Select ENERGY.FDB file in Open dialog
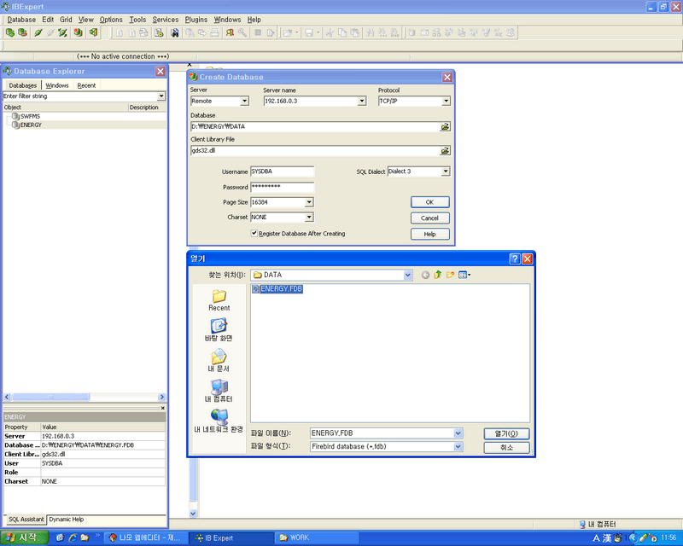Image resolution: width=683 pixels, height=546 pixels. [277, 288]
